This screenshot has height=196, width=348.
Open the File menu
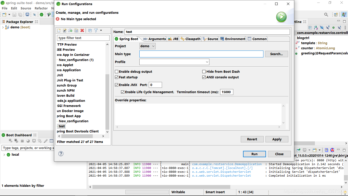tap(5, 8)
